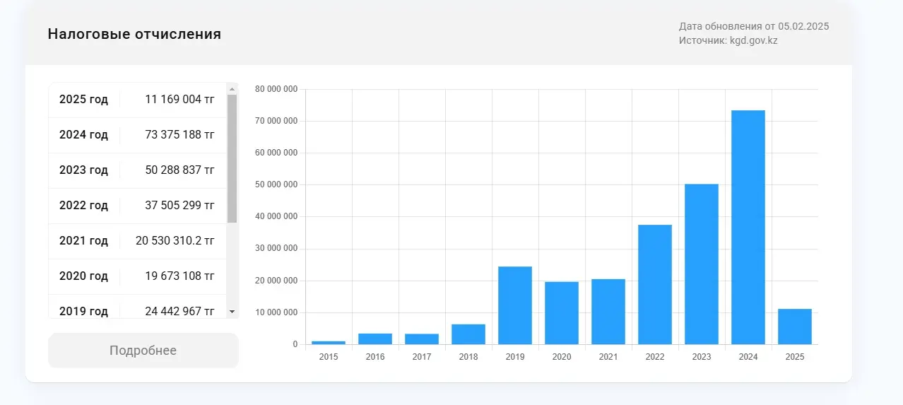Viewport: 903px width, 405px height.
Task: Click the 2023 bar in chart
Action: click(702, 264)
